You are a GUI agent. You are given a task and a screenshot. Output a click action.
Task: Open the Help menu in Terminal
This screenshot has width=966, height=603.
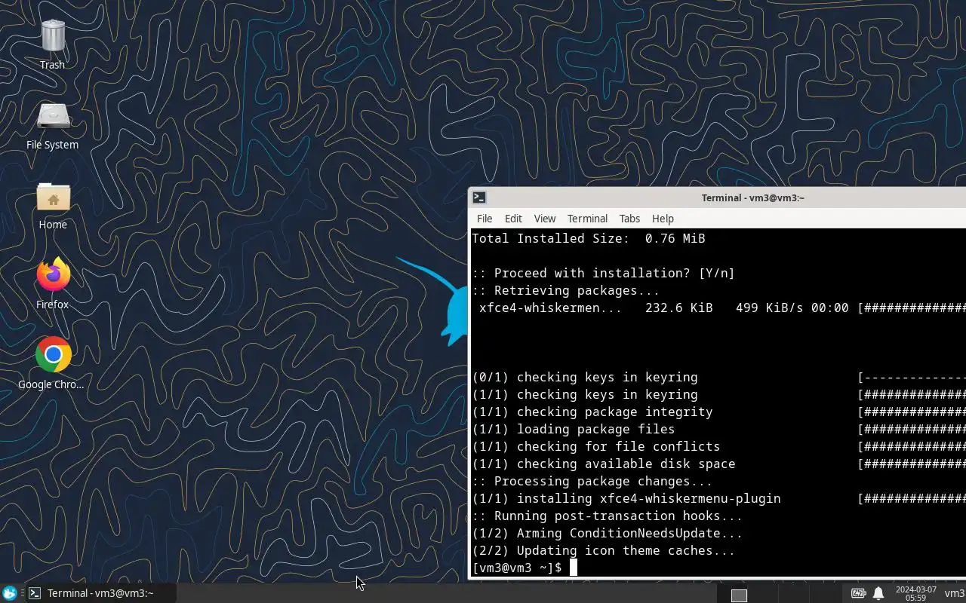663,219
